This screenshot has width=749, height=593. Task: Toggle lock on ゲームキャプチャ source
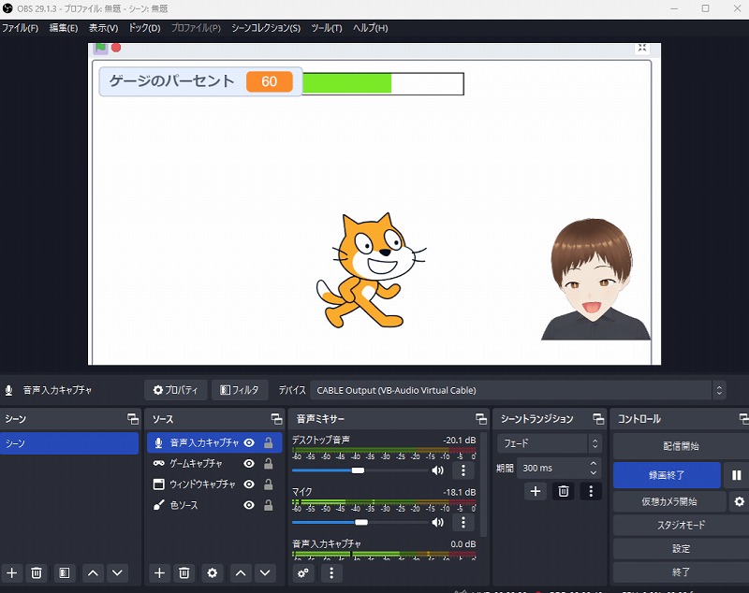[x=269, y=463]
